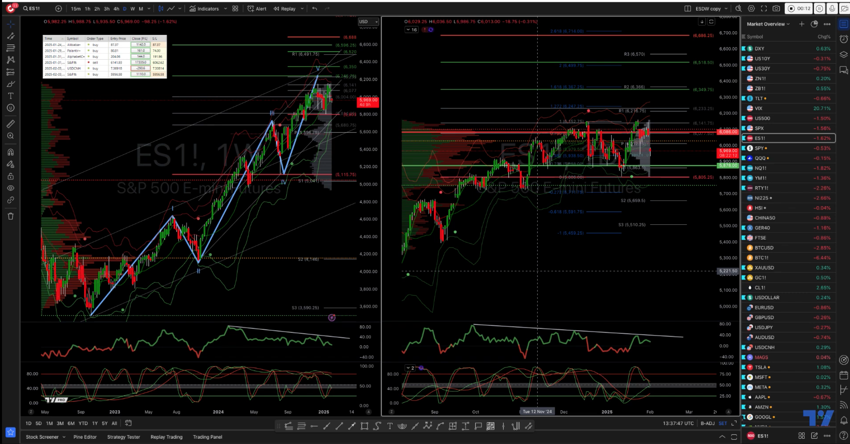Open the chart layout selector icon

(x=688, y=9)
